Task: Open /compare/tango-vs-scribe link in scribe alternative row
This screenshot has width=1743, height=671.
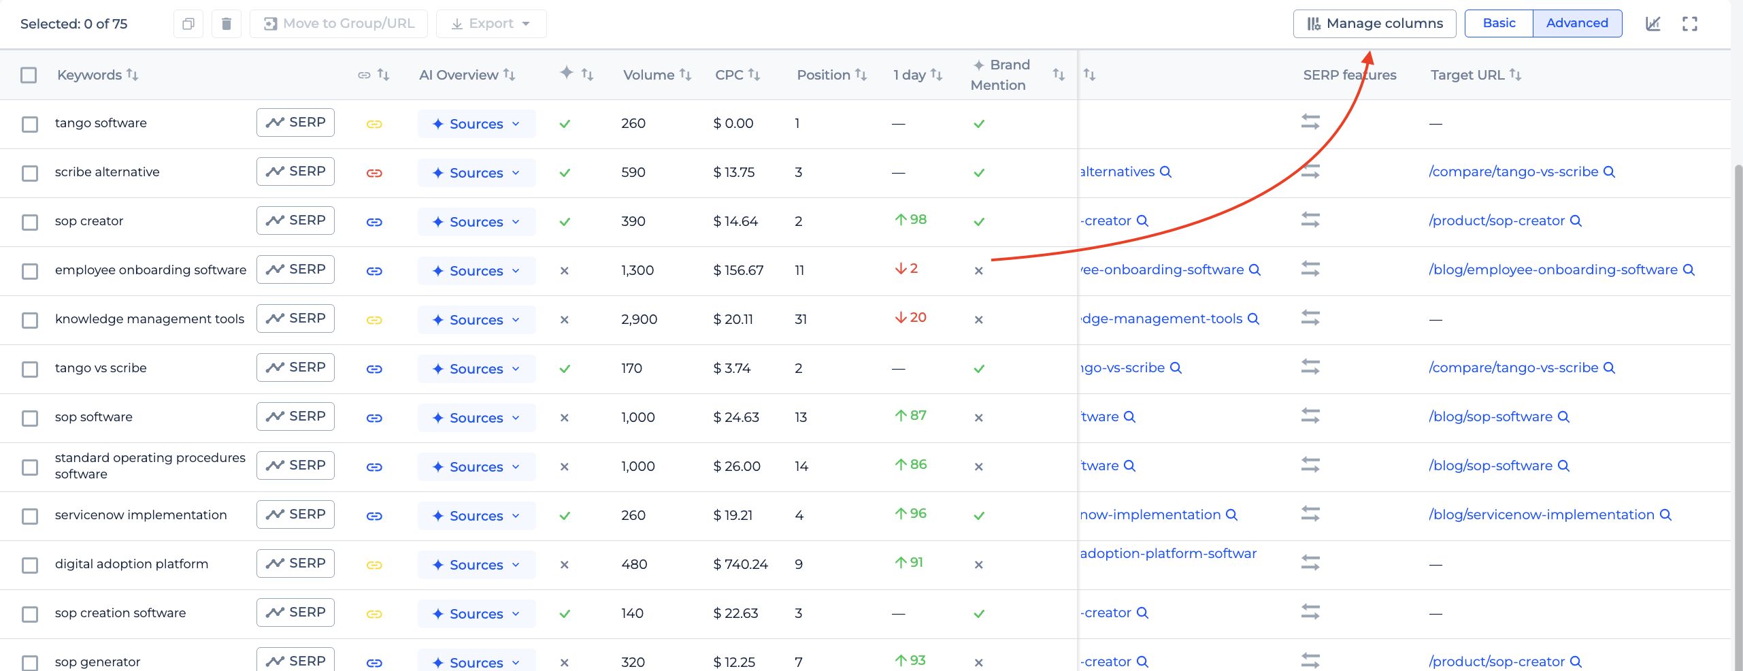Action: 1514,171
